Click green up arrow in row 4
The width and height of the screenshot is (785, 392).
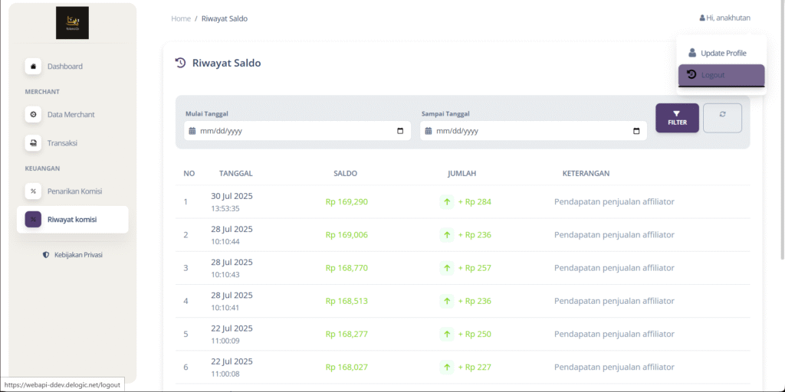coord(447,301)
